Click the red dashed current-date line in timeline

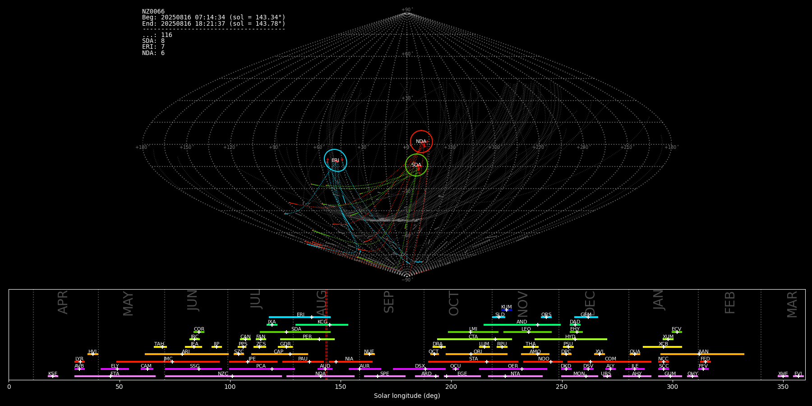coord(326,334)
